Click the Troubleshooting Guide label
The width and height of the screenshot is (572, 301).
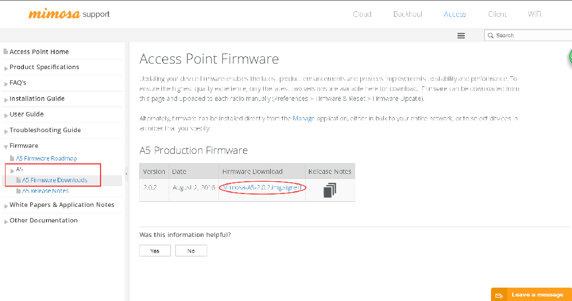(x=45, y=130)
